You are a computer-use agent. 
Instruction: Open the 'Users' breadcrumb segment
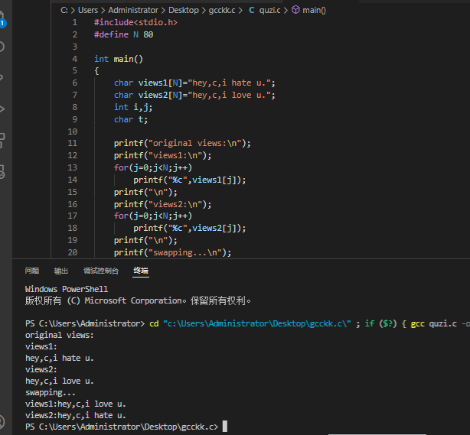pyautogui.click(x=88, y=10)
